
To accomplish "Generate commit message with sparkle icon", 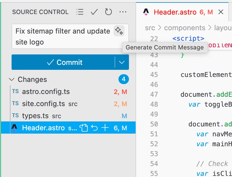I will pyautogui.click(x=119, y=31).
